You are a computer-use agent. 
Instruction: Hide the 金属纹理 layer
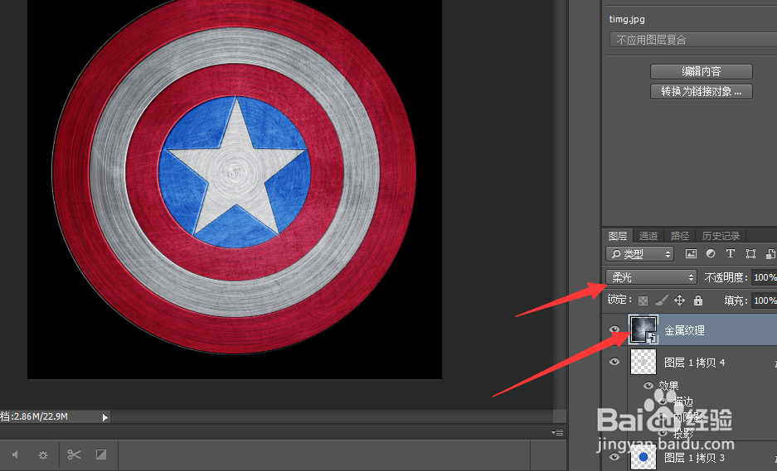[614, 329]
